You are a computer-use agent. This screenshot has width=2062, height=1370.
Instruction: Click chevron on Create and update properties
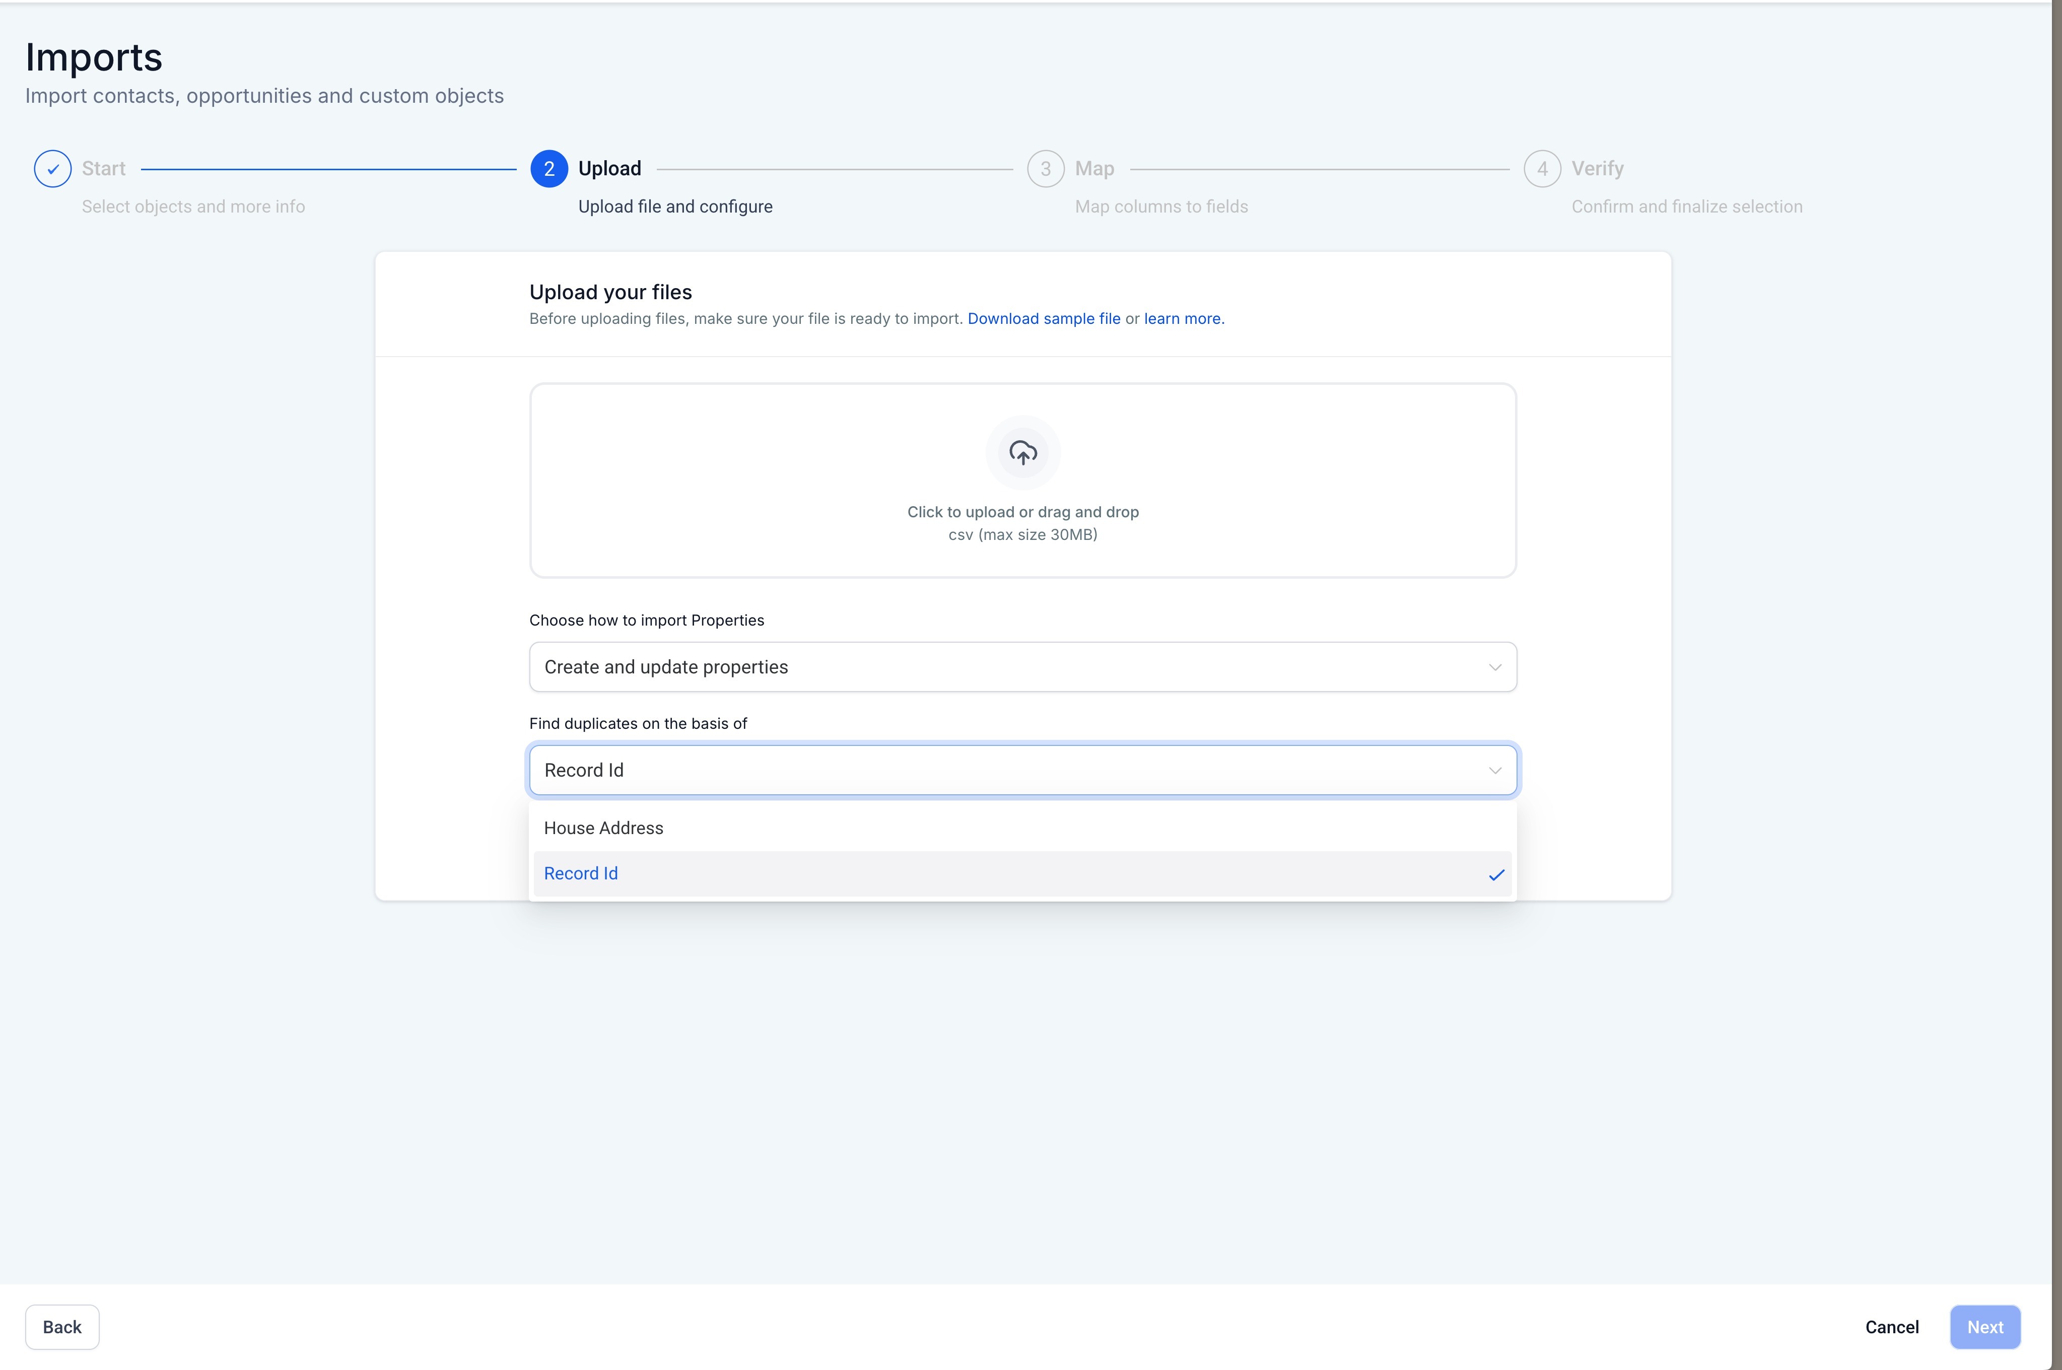pyautogui.click(x=1495, y=667)
